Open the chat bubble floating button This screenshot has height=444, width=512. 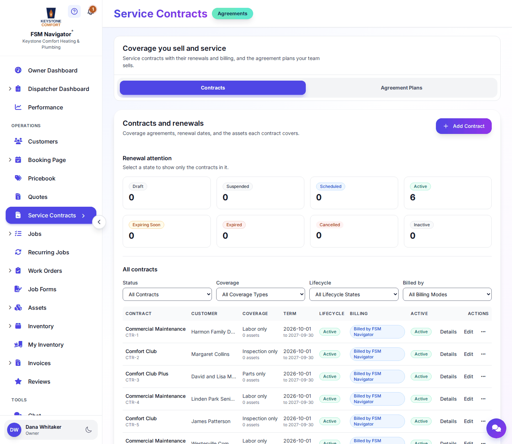496,428
